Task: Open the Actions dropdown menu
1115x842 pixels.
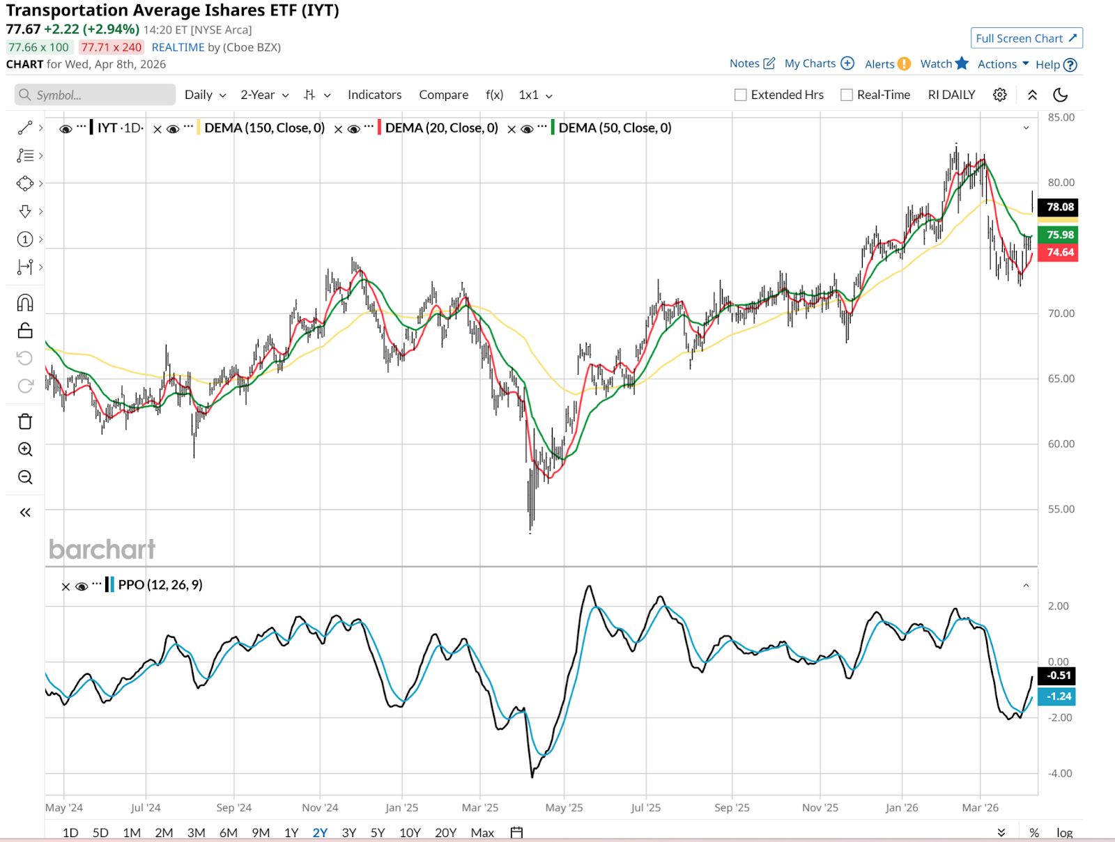Action: (1003, 64)
